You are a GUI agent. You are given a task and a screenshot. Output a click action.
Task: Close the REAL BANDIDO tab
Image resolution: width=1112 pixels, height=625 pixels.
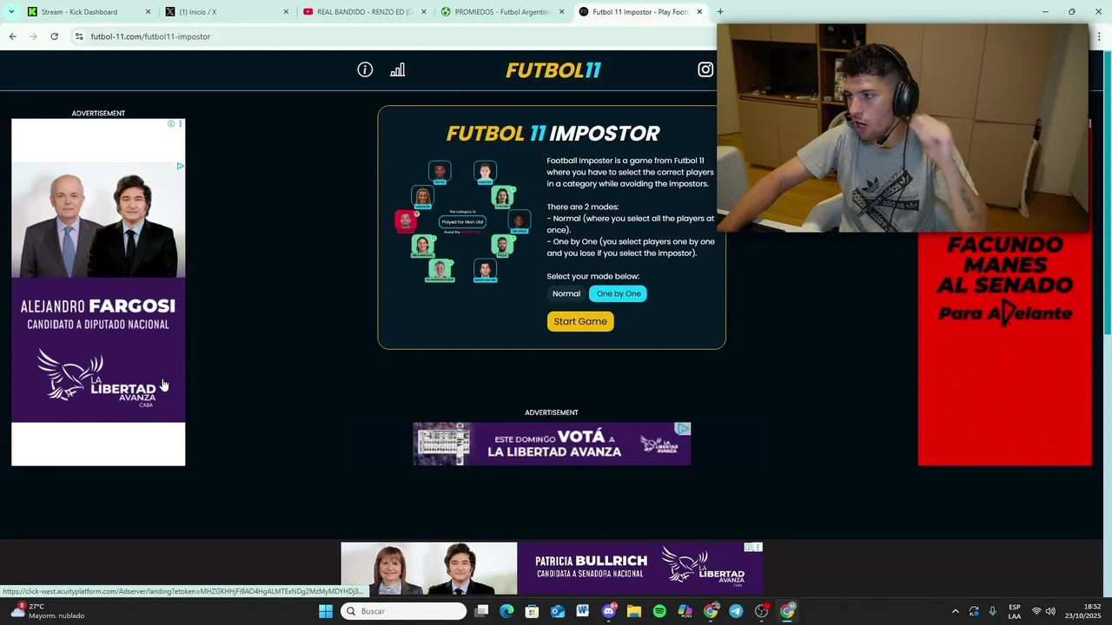click(x=424, y=12)
